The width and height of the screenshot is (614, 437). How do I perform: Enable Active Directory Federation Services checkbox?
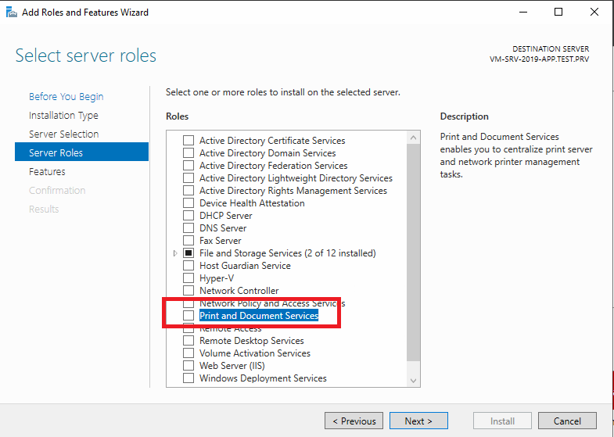coord(189,166)
